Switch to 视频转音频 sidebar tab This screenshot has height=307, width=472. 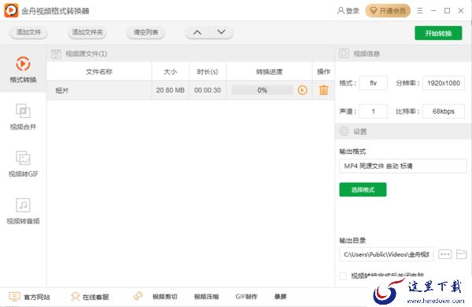point(23,211)
